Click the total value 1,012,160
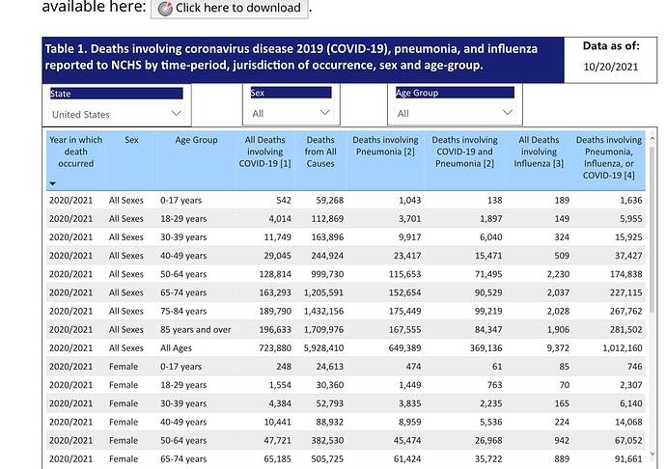 (x=623, y=348)
